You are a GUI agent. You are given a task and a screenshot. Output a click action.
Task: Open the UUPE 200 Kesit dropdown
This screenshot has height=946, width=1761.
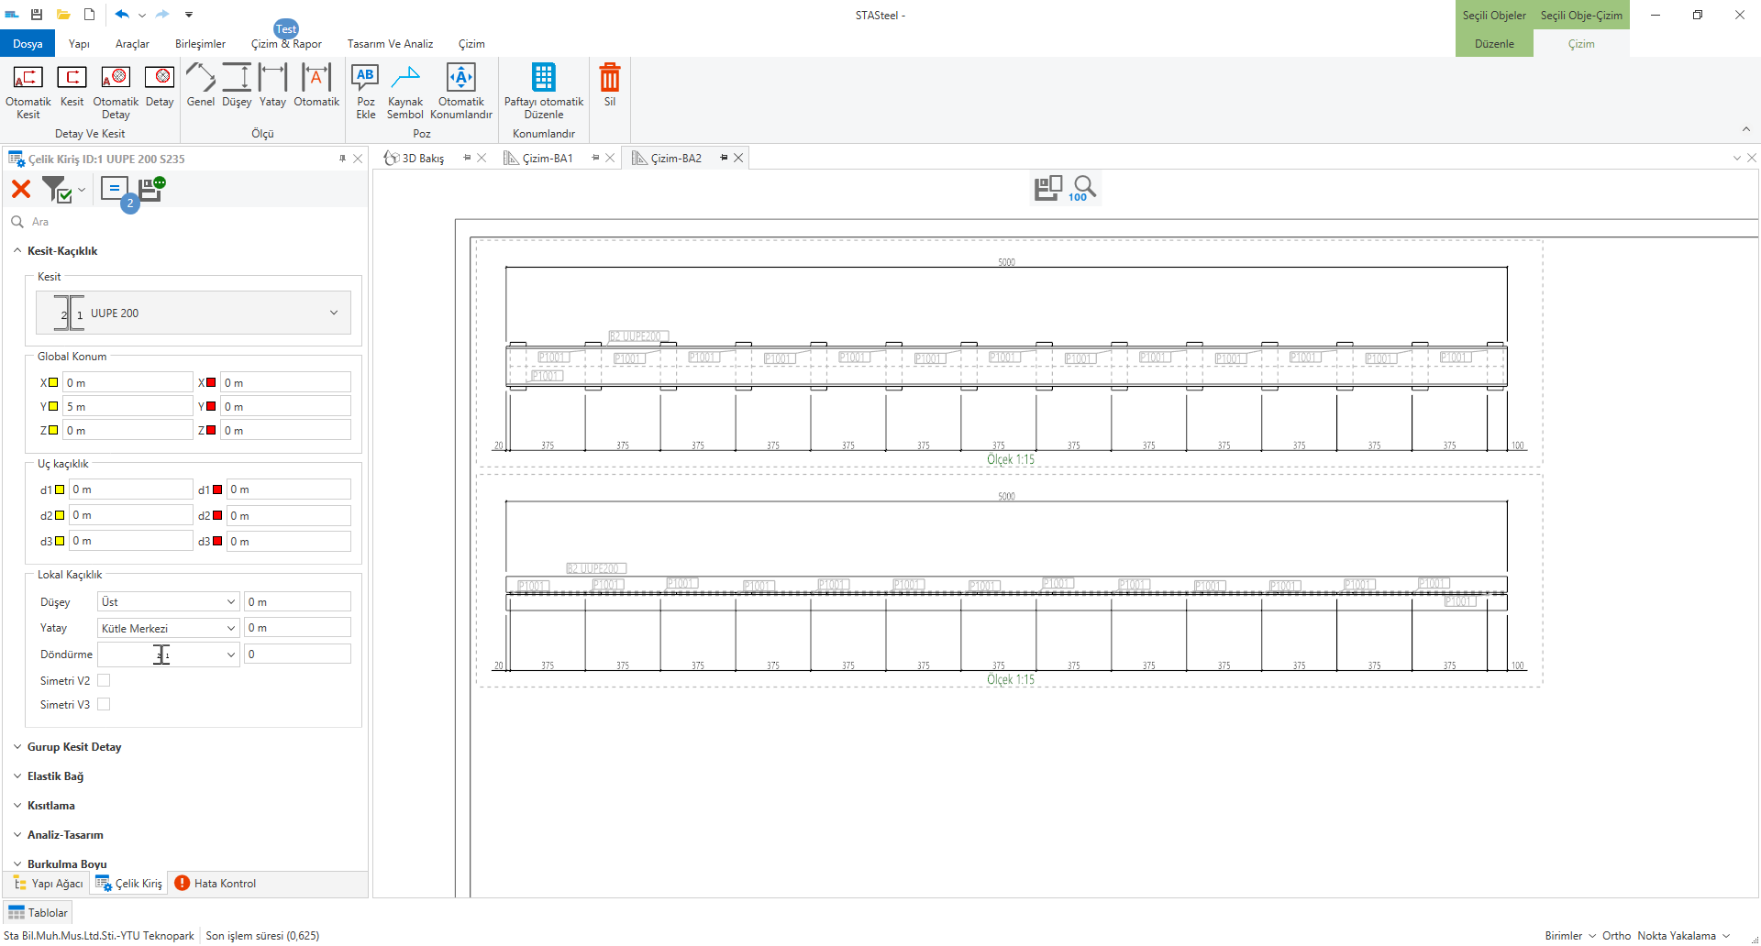[x=333, y=313]
